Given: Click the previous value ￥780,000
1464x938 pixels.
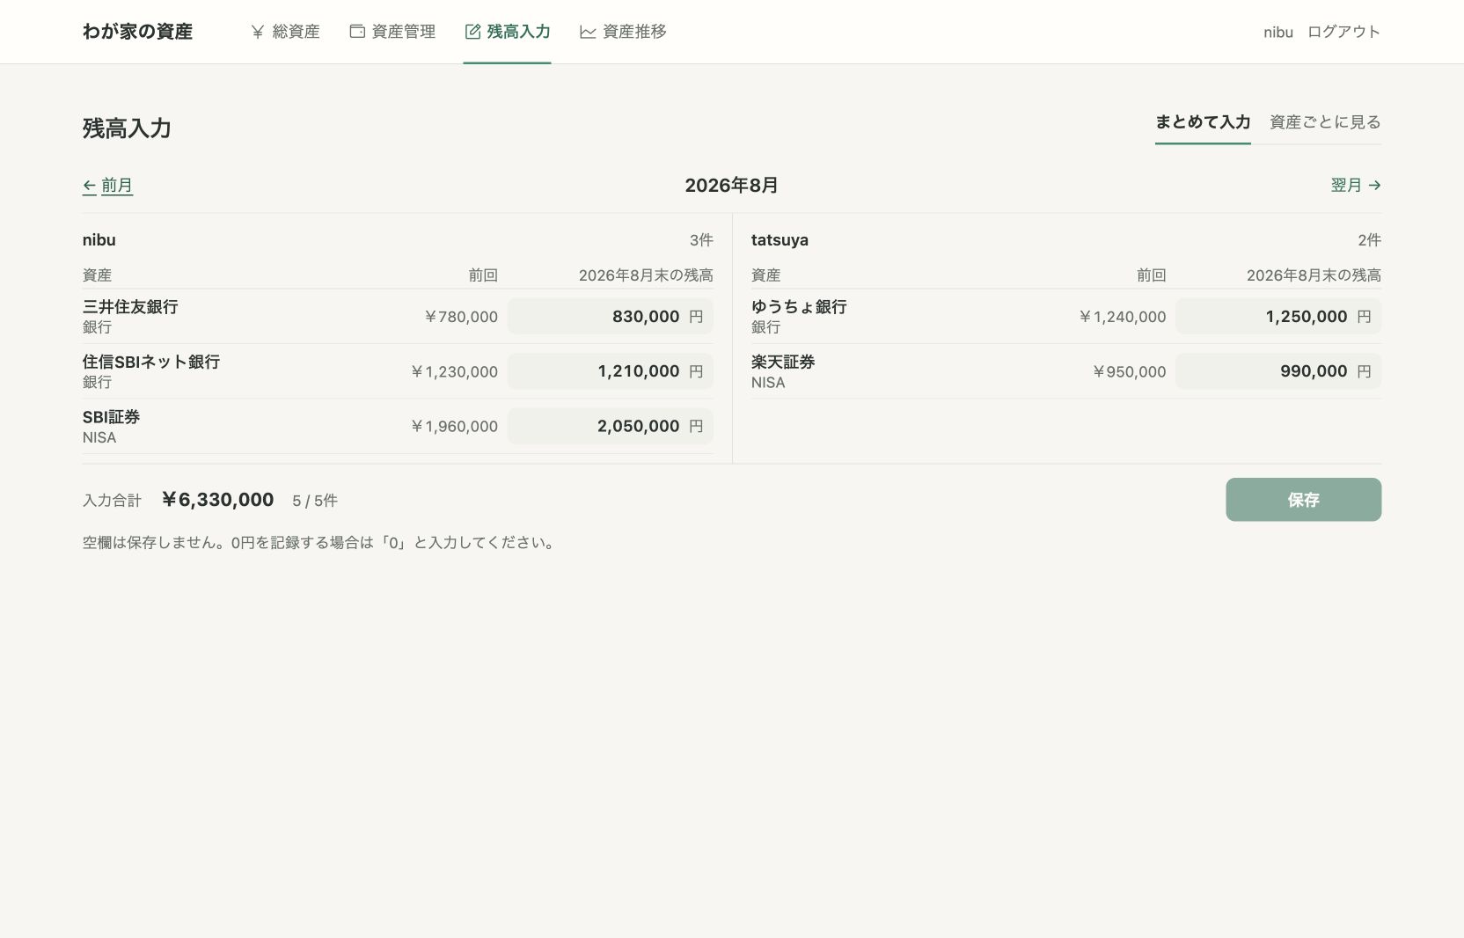Looking at the screenshot, I should coord(460,317).
